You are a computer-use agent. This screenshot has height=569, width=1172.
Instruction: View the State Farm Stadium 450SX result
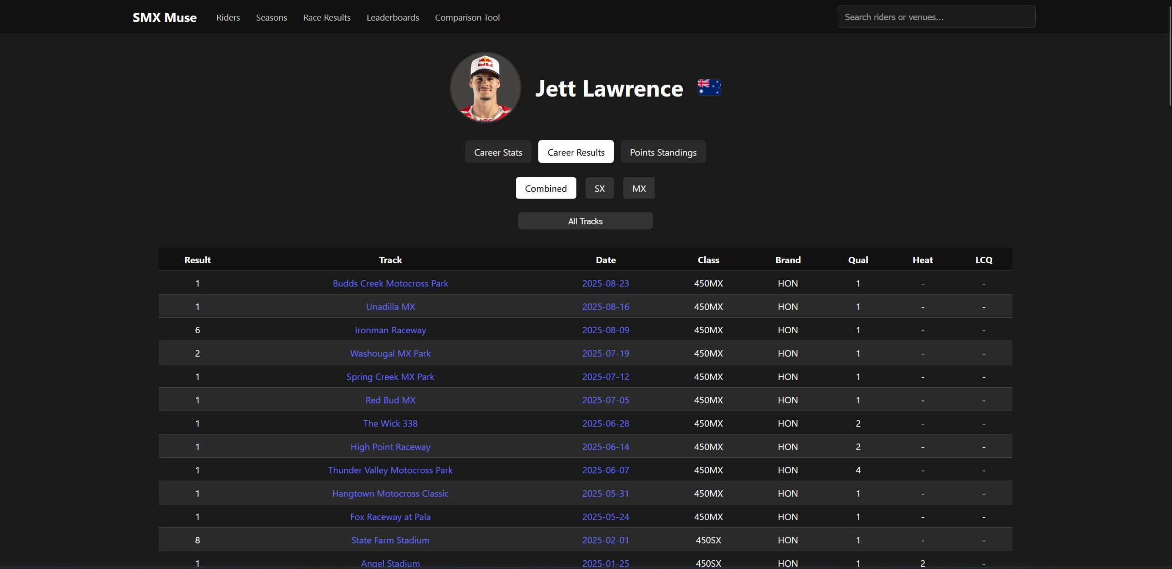390,540
